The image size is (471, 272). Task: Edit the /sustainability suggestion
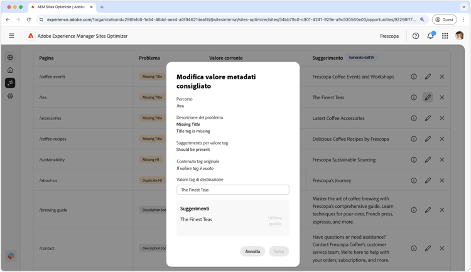coord(428,160)
